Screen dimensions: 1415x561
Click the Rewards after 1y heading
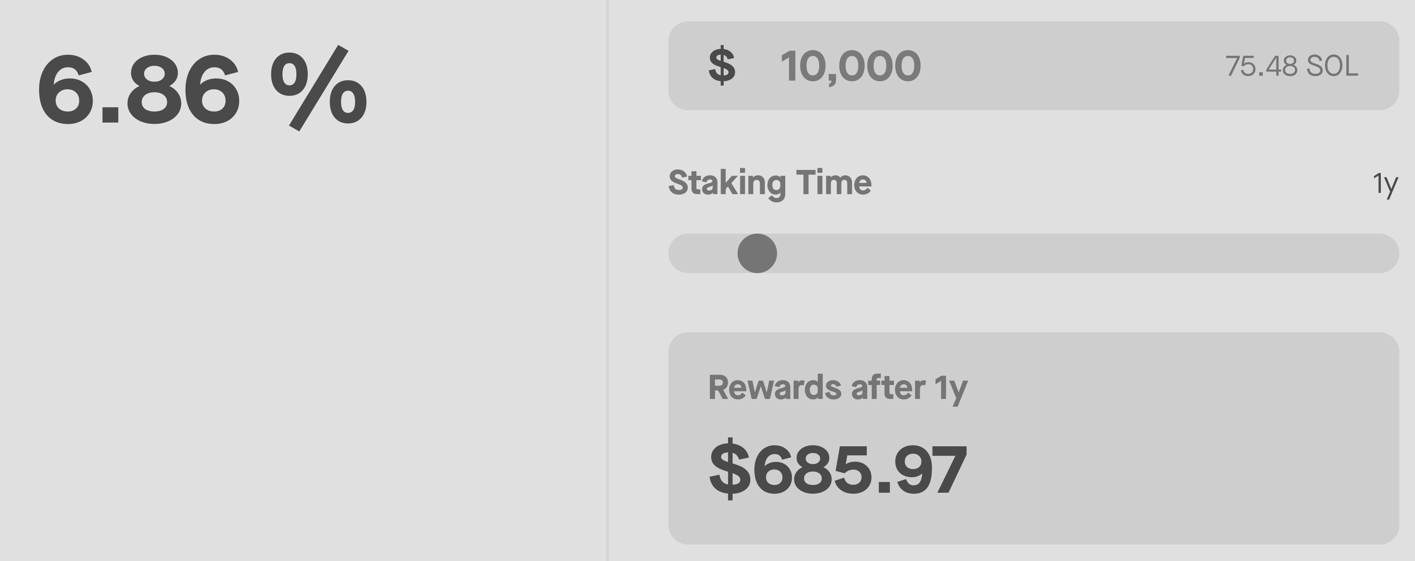pyautogui.click(x=838, y=389)
